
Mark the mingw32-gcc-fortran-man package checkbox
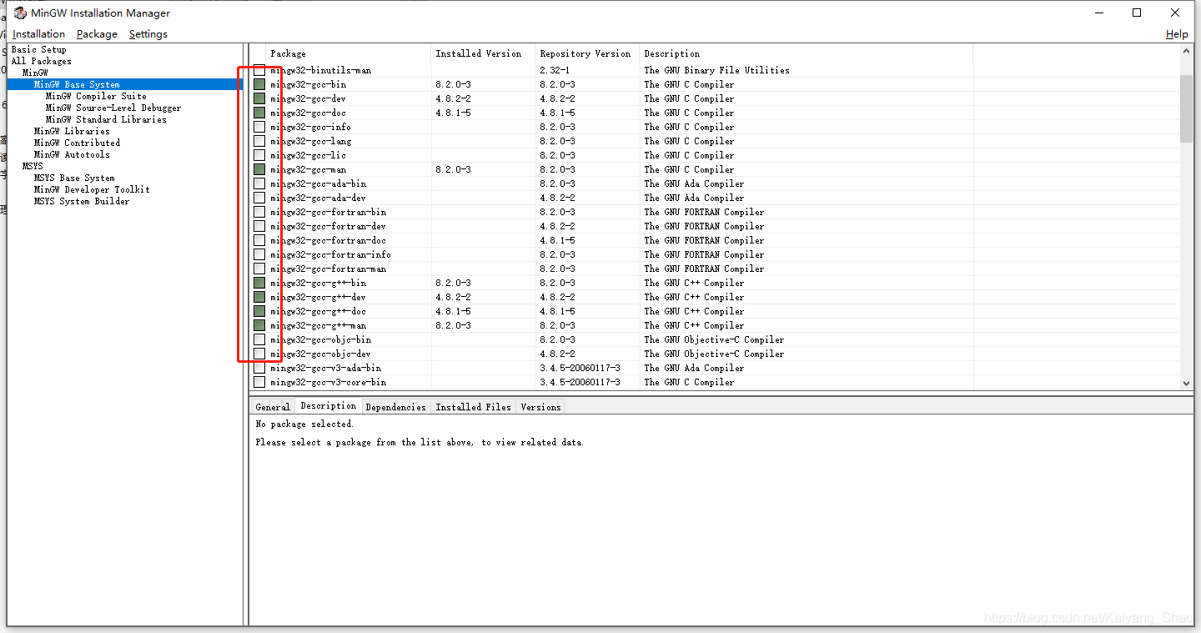coord(259,269)
